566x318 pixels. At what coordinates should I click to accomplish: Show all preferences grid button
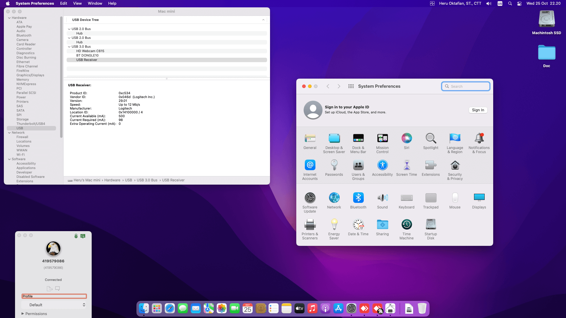pos(351,86)
